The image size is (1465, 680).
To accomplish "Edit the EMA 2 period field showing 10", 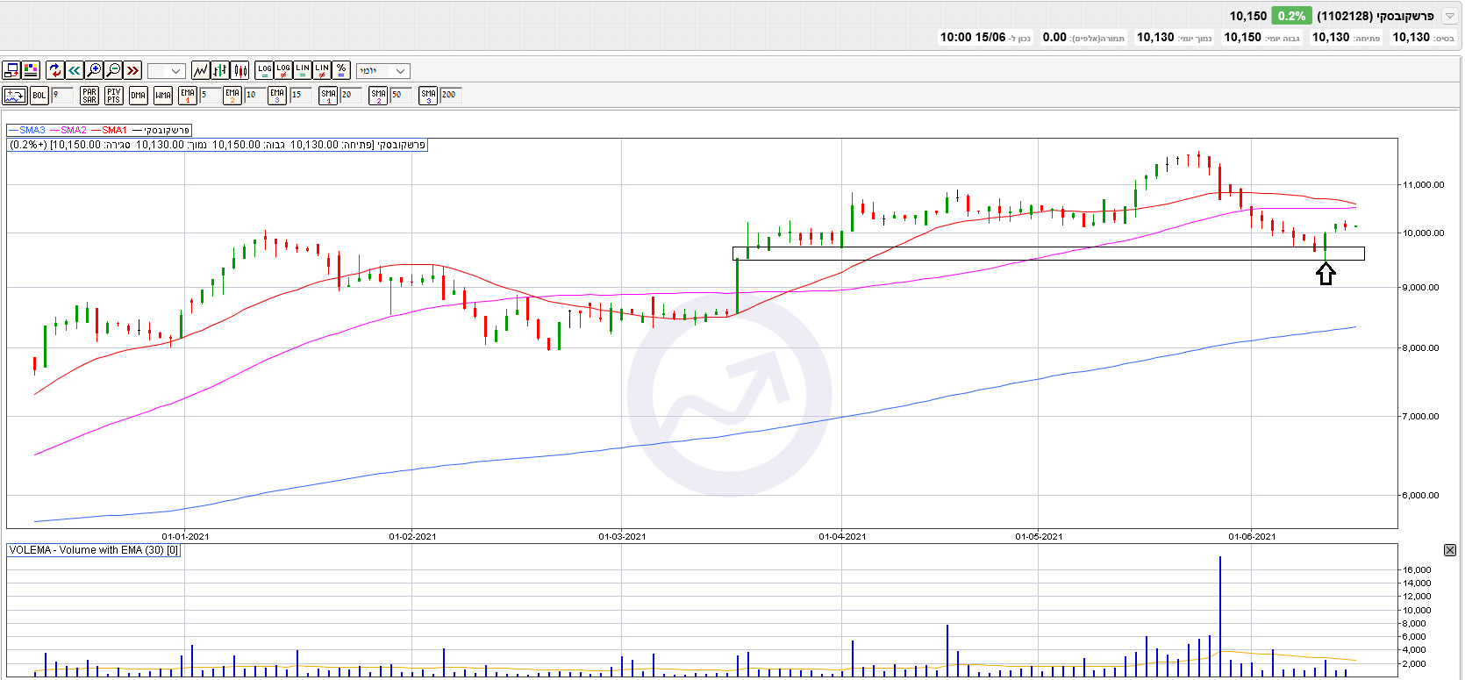I will [254, 95].
